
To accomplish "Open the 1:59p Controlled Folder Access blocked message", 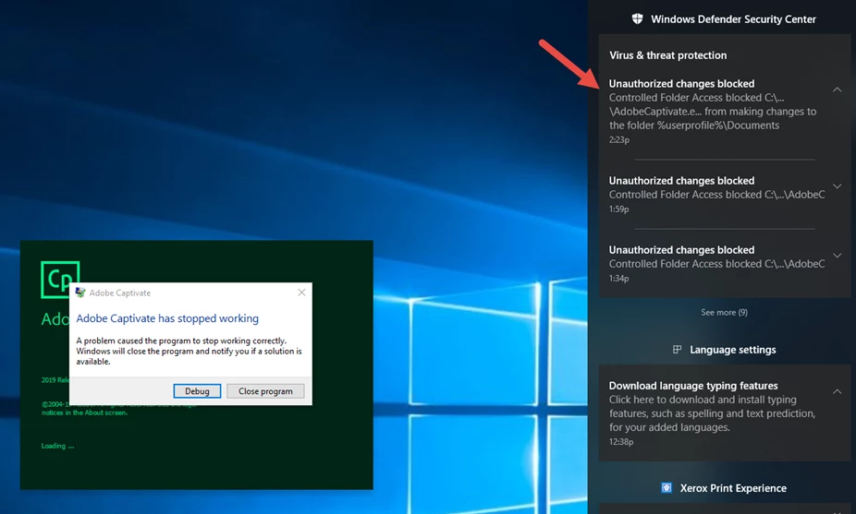I will pyautogui.click(x=716, y=195).
